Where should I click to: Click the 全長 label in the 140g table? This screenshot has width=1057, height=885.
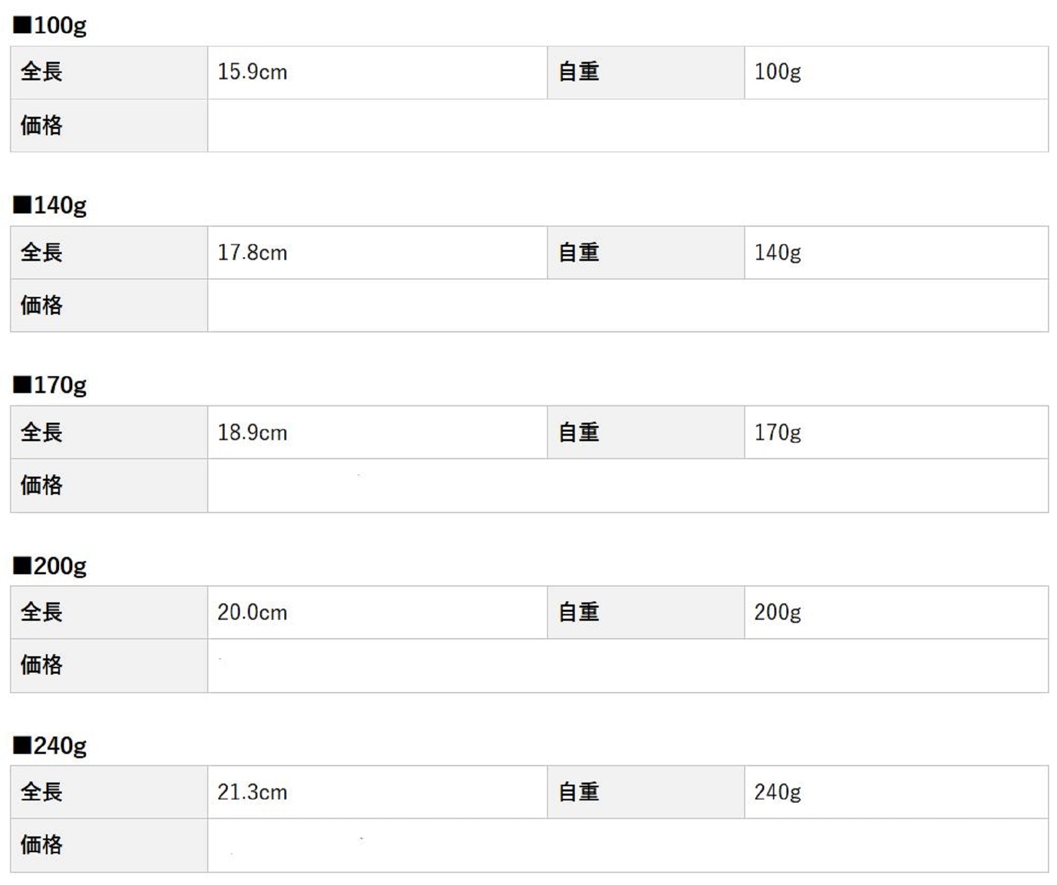pos(41,253)
